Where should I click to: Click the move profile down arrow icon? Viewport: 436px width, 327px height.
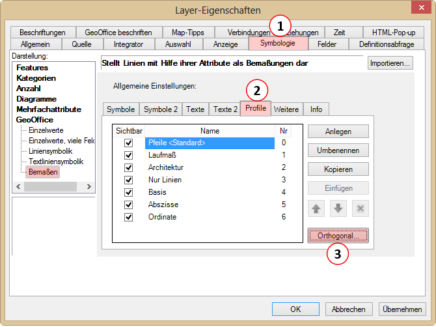(338, 208)
